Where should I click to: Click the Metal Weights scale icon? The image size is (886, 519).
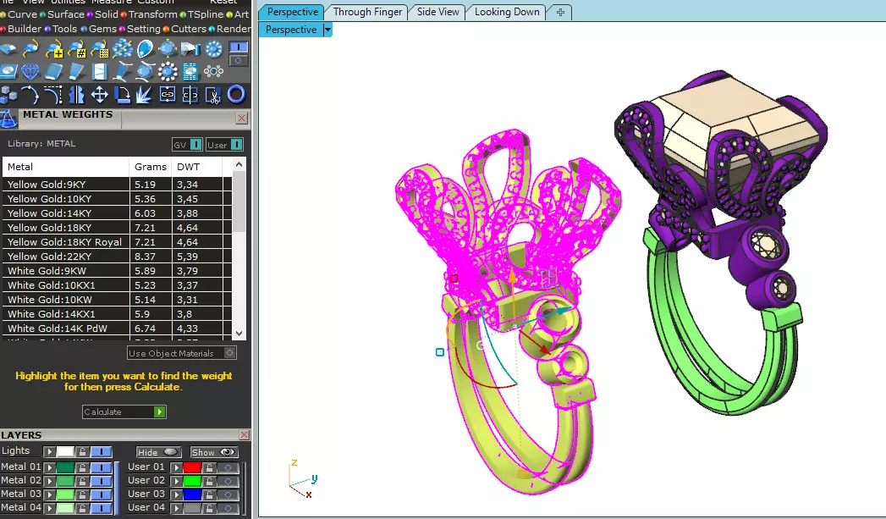(8, 119)
